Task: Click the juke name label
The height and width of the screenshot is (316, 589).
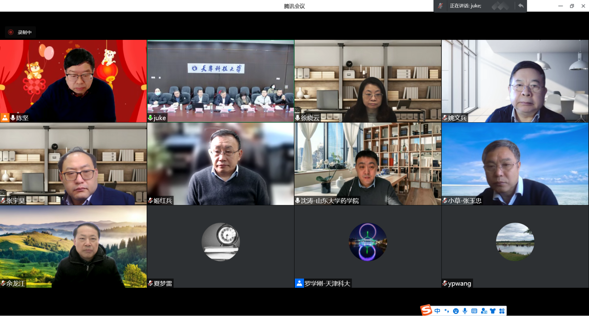Action: [160, 118]
